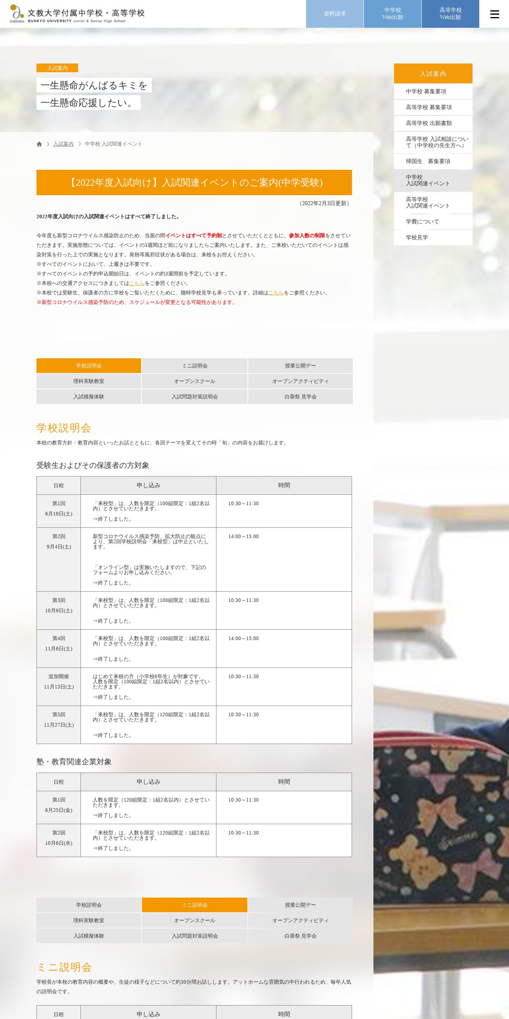
Task: Click the 学校説明会 section heading
Action: click(x=64, y=428)
